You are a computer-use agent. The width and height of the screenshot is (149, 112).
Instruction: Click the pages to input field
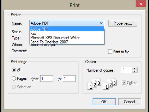point(69,78)
